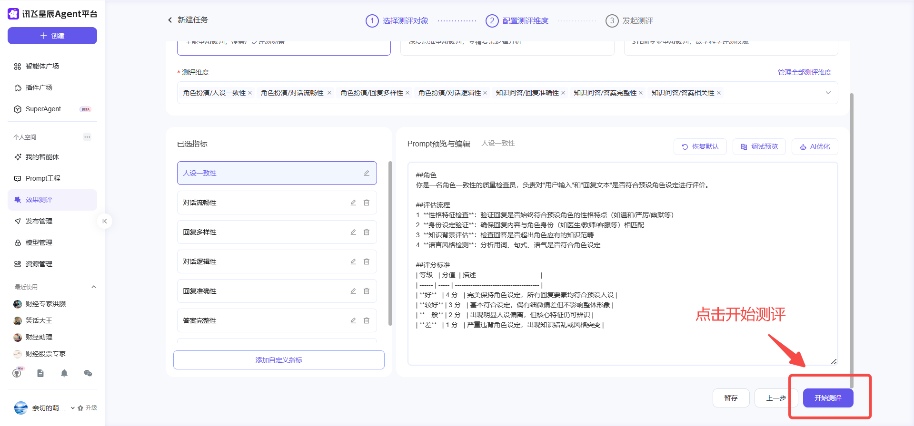
Task: Open Prompt工程 in the sidebar
Action: coord(43,178)
